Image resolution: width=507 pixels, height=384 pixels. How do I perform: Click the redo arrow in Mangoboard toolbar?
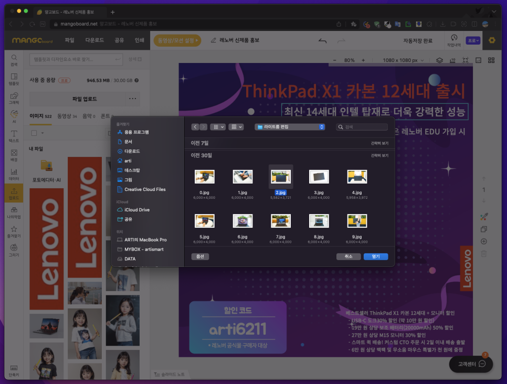point(342,41)
